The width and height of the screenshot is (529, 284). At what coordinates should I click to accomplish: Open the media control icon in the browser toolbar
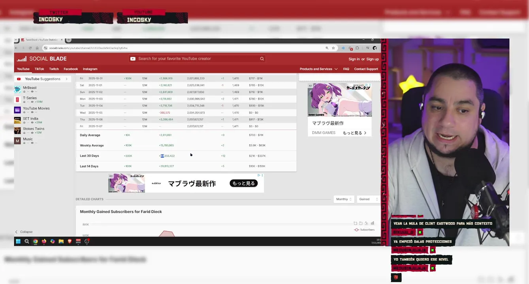coord(368,48)
